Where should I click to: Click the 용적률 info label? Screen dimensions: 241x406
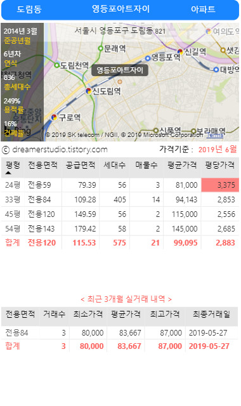click(x=14, y=110)
